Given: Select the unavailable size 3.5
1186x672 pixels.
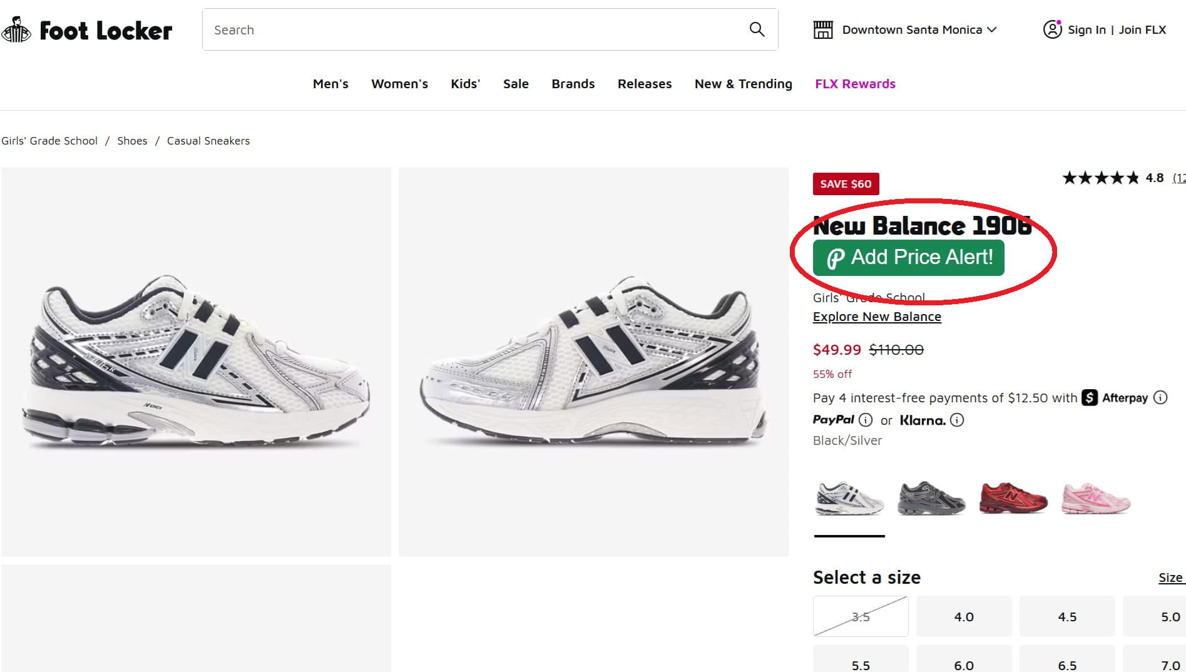Looking at the screenshot, I should pyautogui.click(x=861, y=616).
